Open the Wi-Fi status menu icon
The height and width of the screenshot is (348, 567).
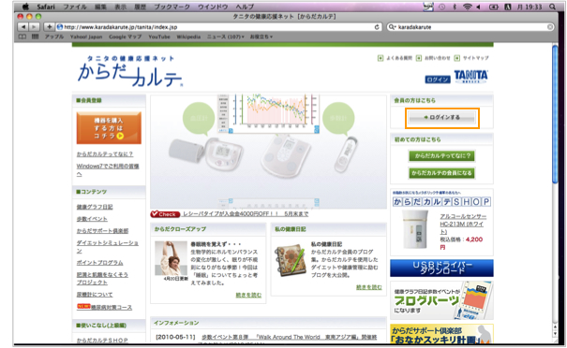pyautogui.click(x=468, y=7)
